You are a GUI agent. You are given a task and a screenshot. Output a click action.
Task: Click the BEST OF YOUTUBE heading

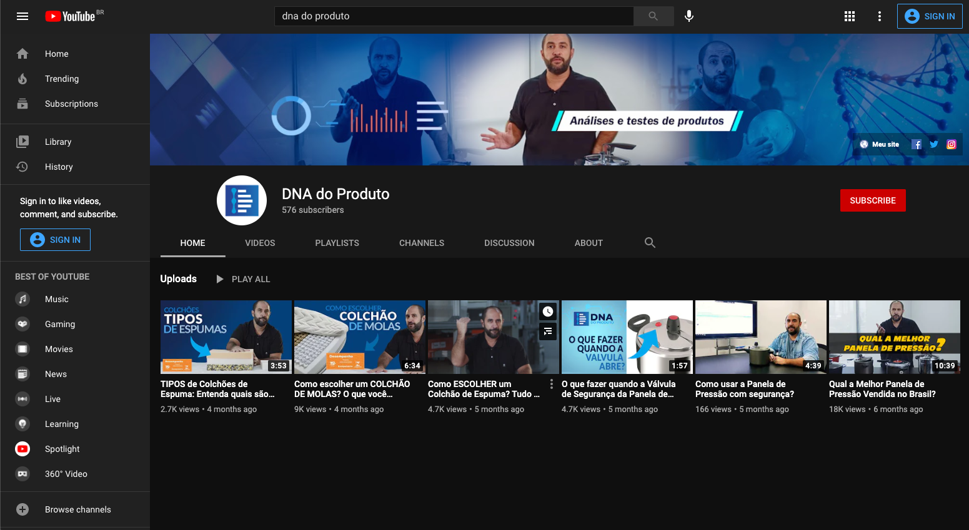(52, 277)
